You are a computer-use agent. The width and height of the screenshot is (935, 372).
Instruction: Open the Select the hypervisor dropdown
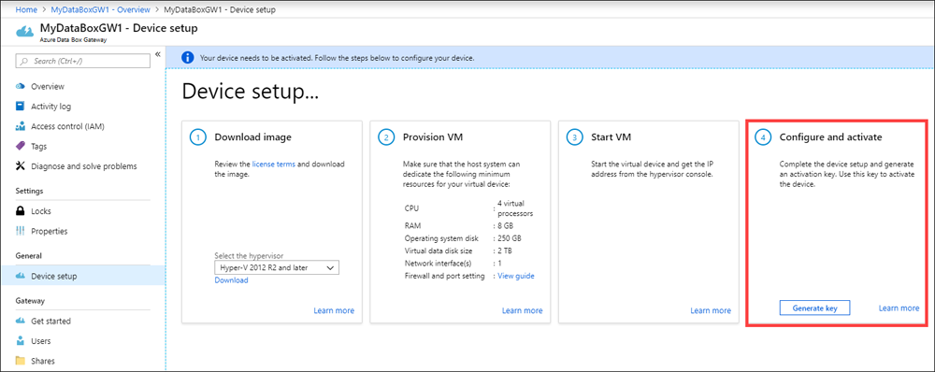tap(277, 267)
